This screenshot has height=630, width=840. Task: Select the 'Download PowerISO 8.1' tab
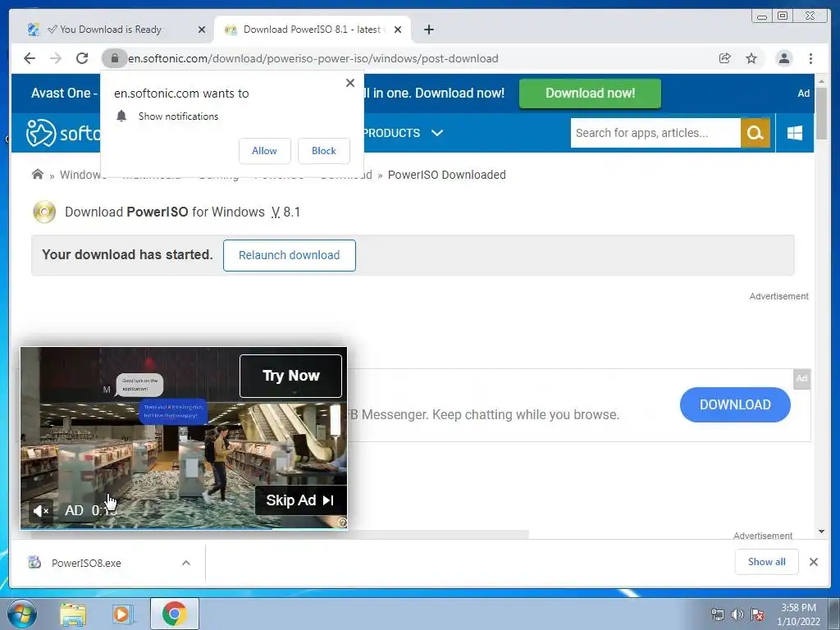pyautogui.click(x=311, y=30)
